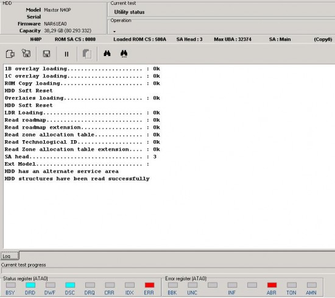The width and height of the screenshot is (335, 298).
Task: Click log line 'ROM Copy loading'
Action: [x=82, y=83]
